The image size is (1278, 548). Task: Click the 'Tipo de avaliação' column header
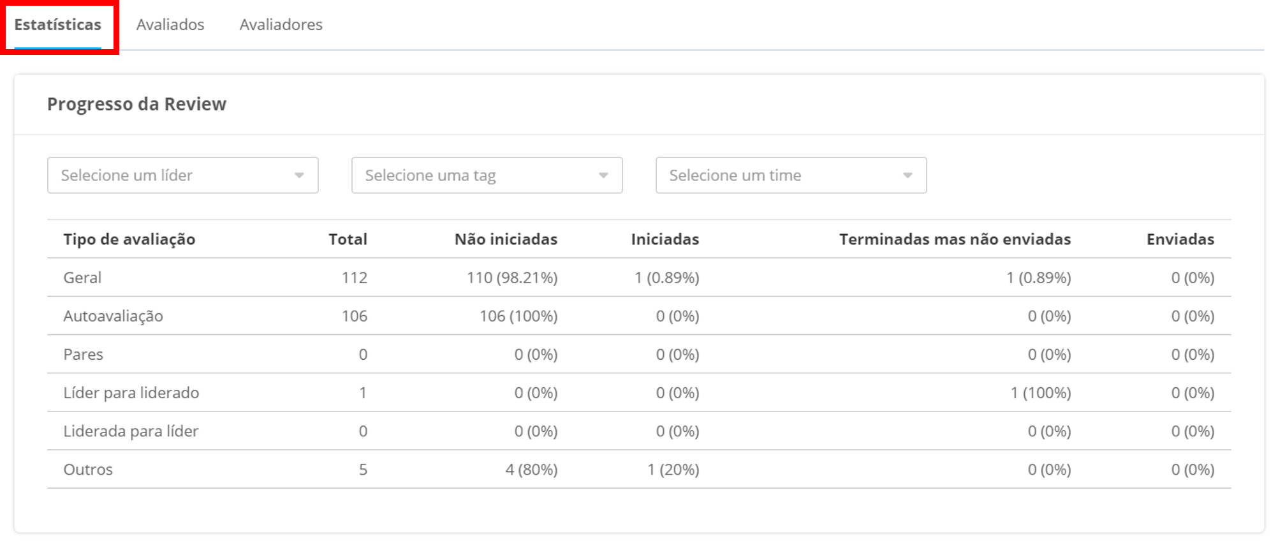[x=129, y=239]
